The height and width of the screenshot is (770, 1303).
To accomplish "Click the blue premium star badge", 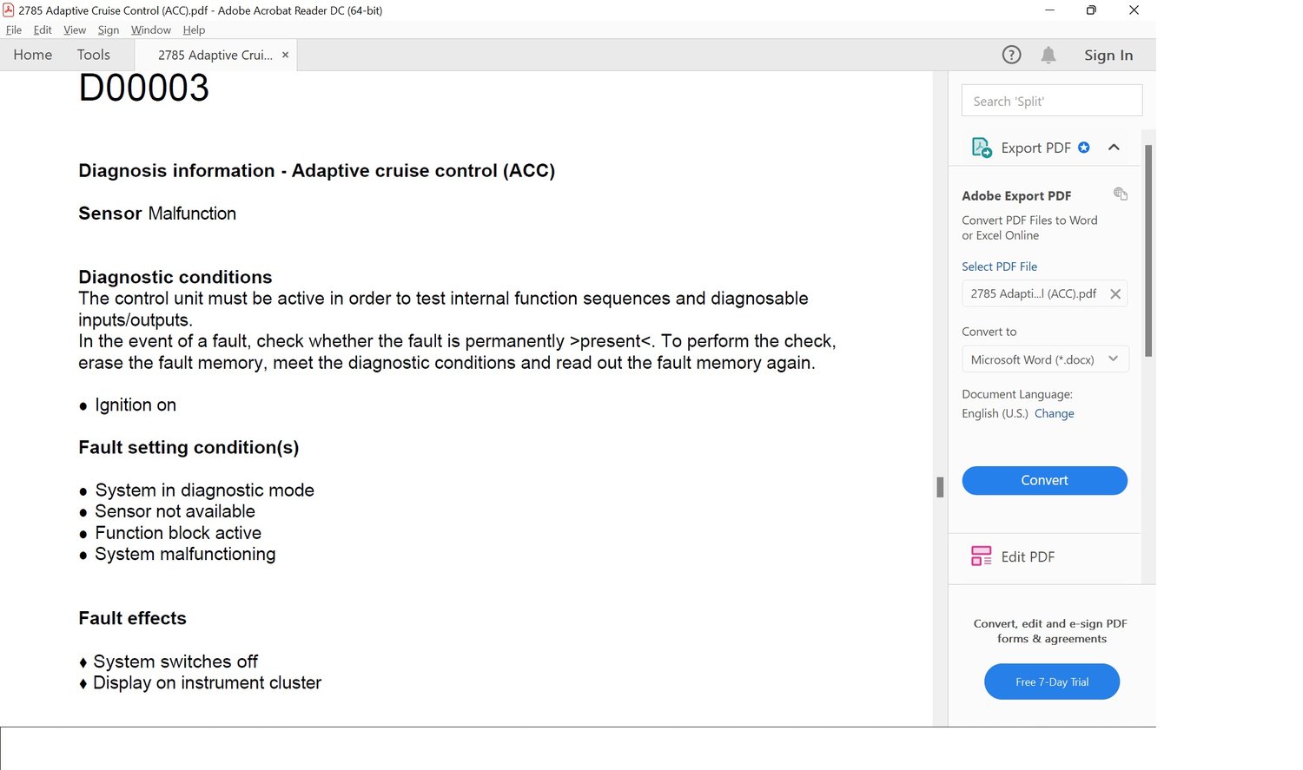I will [1084, 148].
